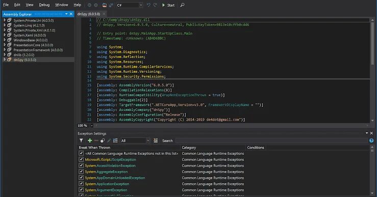
Task: Open the All category dropdown in Exception Settings
Action: 135,140
